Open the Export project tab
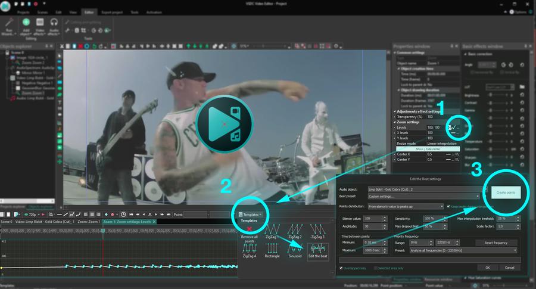The width and height of the screenshot is (536, 289). (112, 13)
